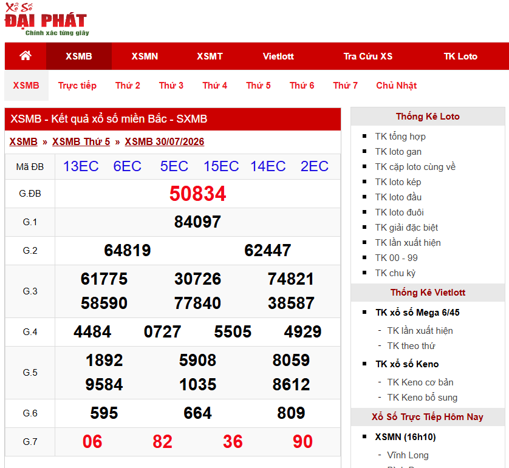Click the G.4 number 4929

(302, 332)
